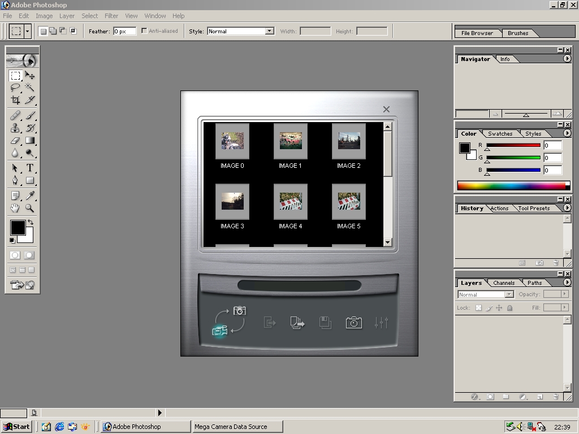Open the Filter menu
The height and width of the screenshot is (434, 579).
(x=111, y=16)
